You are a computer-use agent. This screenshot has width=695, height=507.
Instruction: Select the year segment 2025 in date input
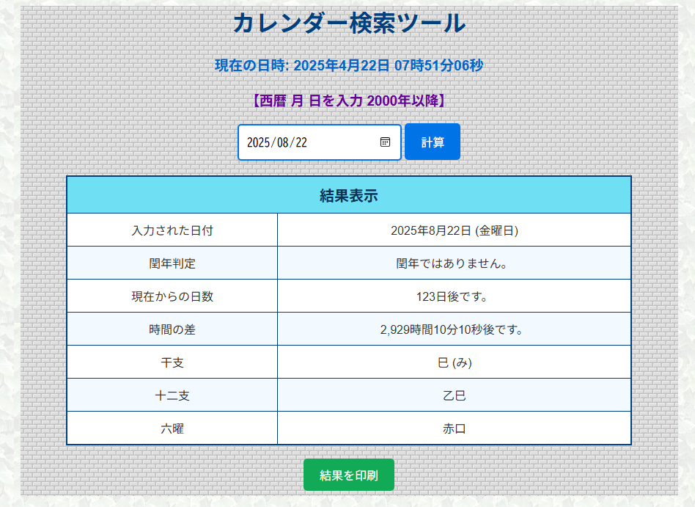[x=257, y=142]
